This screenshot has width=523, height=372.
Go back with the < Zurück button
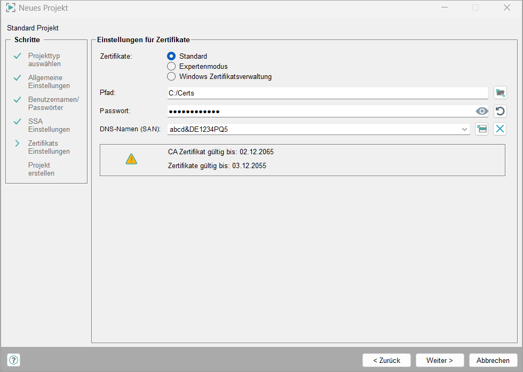[x=386, y=360]
